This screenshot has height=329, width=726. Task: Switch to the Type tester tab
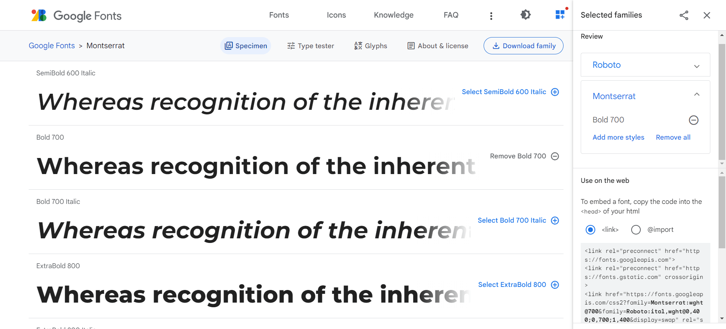pos(310,46)
